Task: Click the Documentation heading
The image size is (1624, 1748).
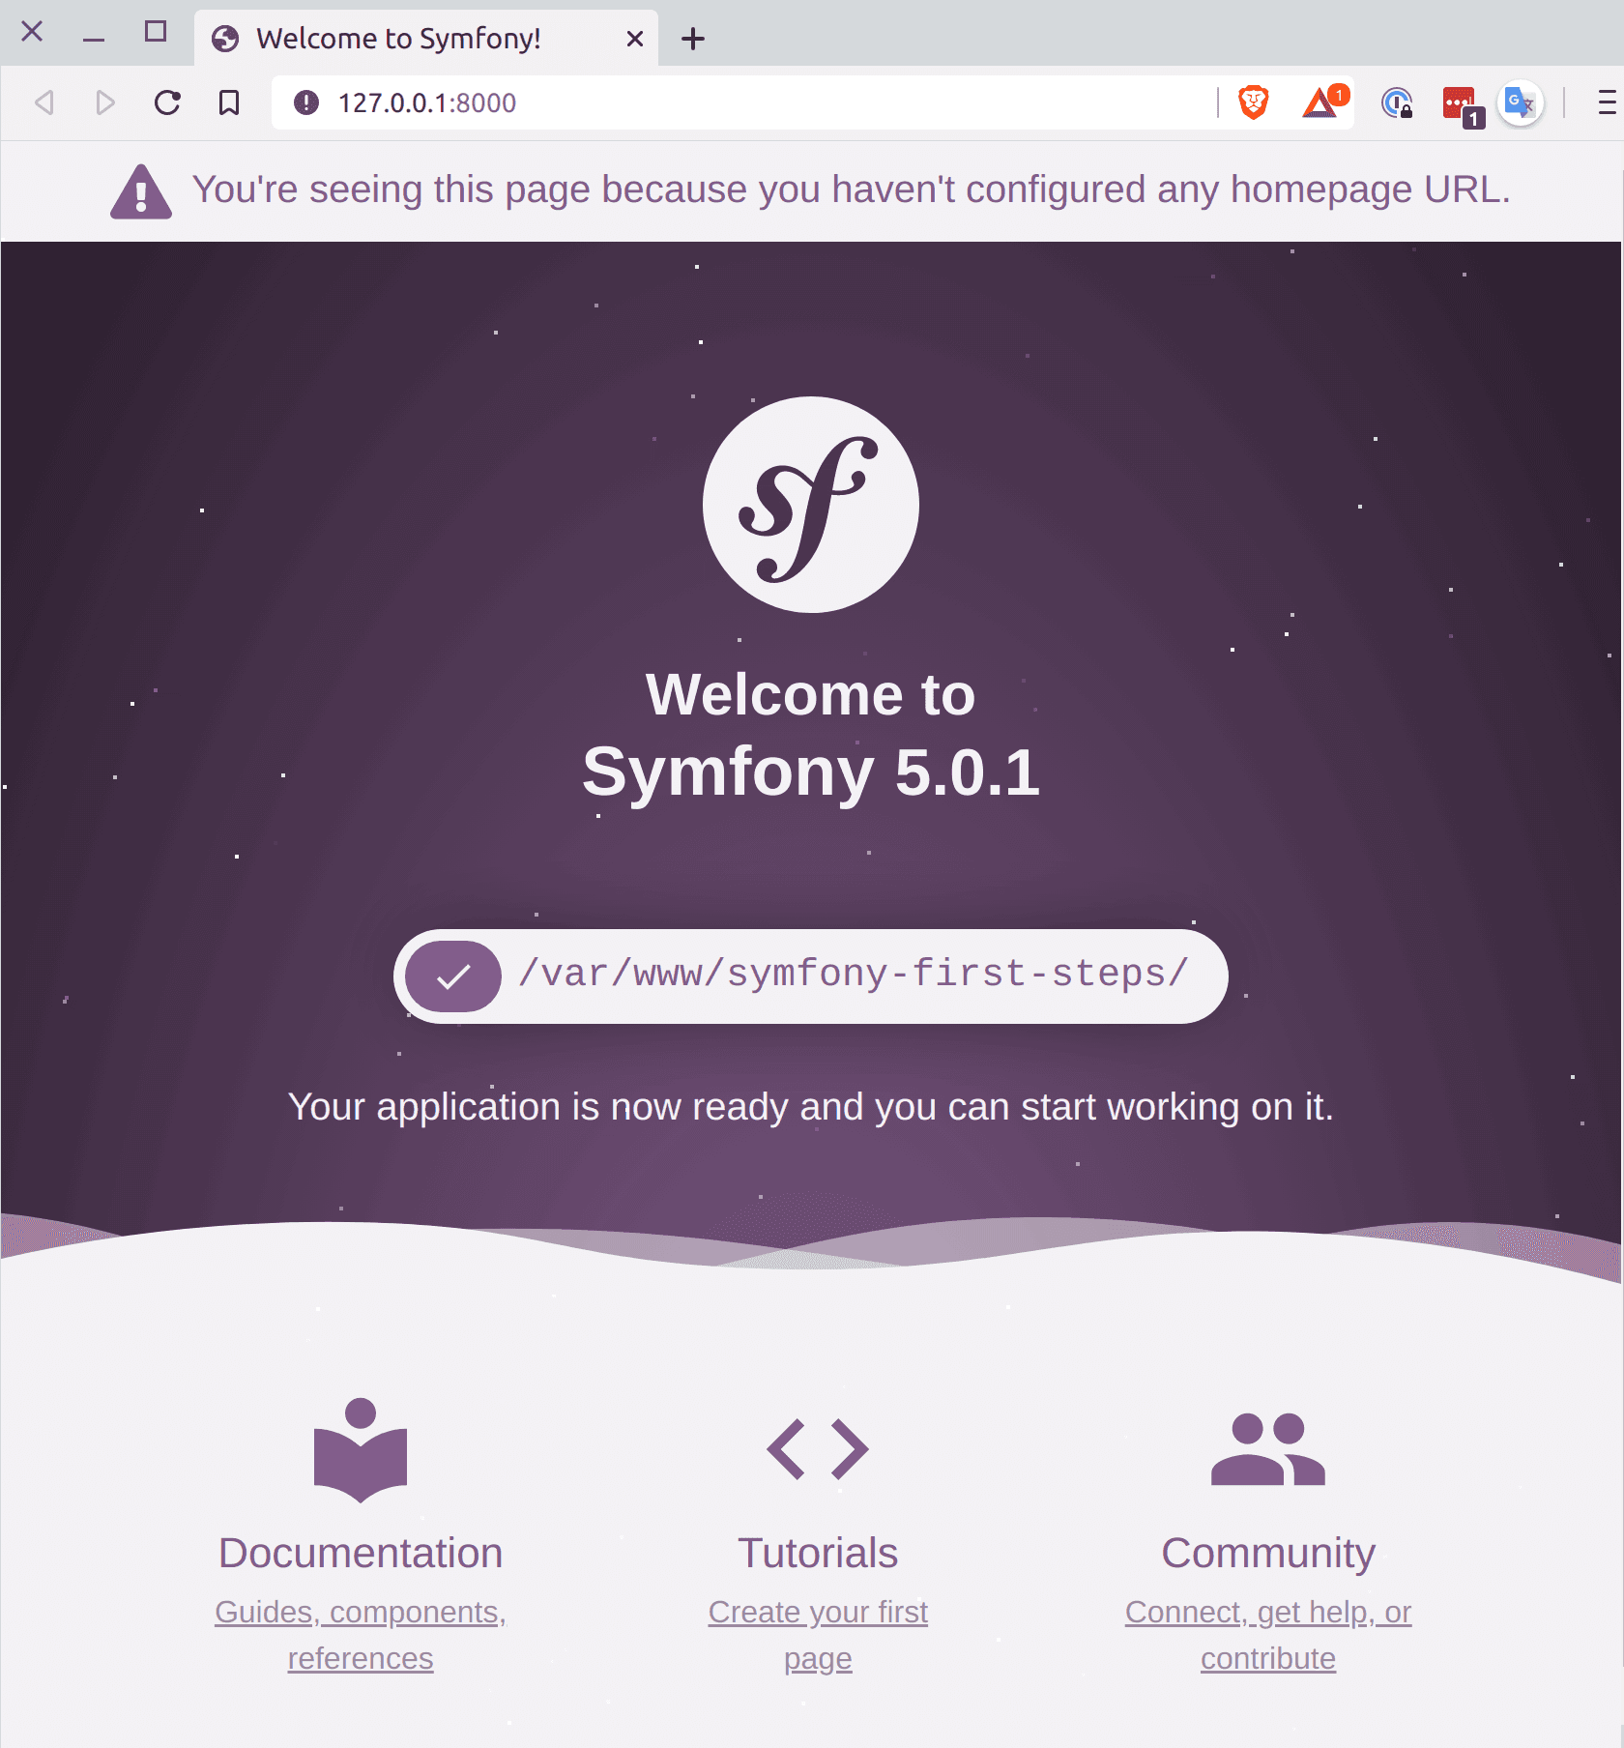Action: tap(361, 1554)
